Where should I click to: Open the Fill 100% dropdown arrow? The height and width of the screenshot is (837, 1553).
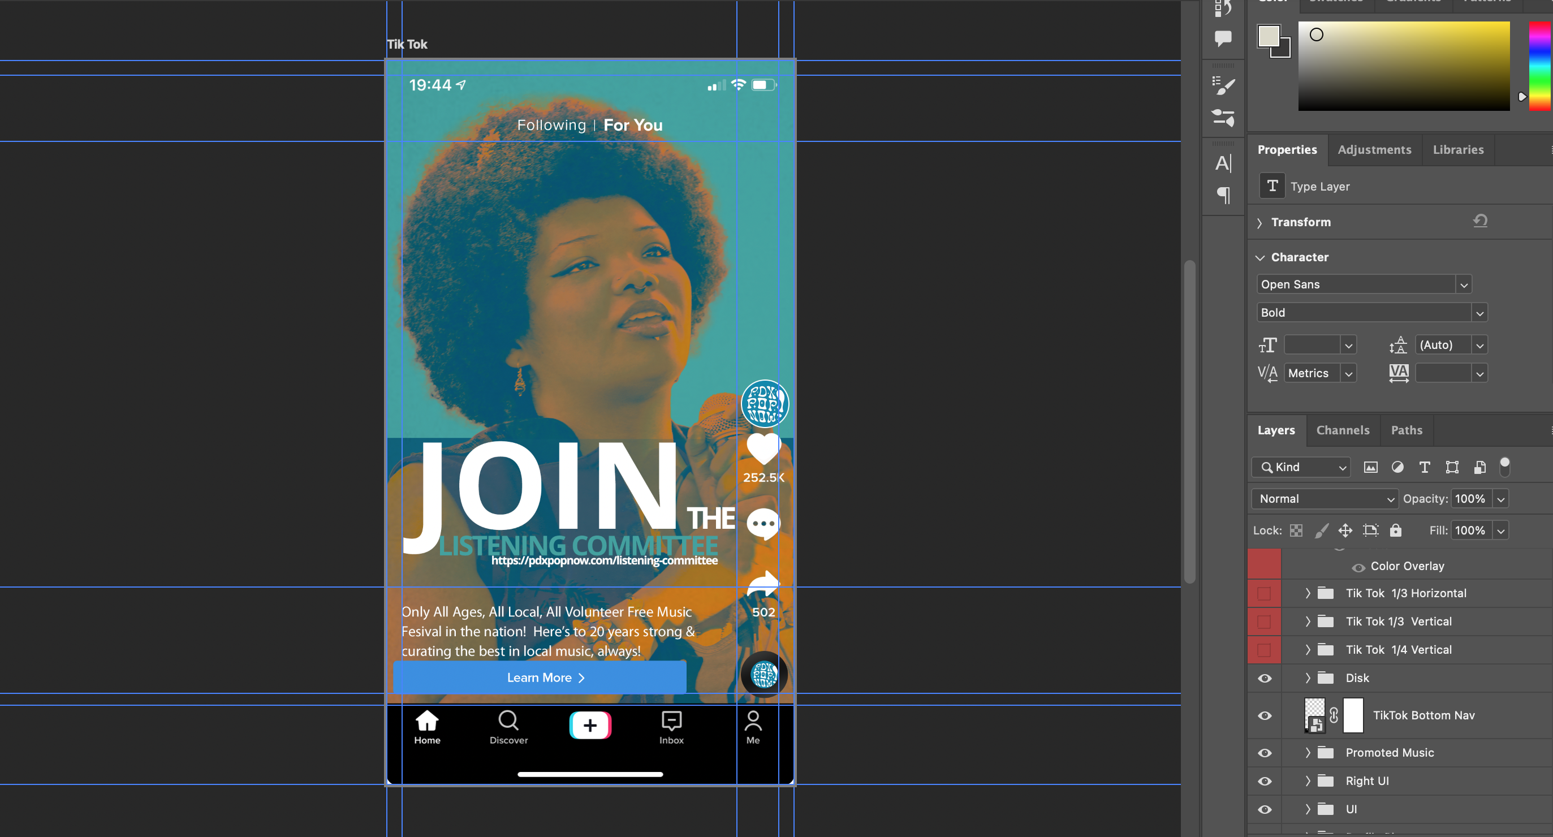[x=1500, y=531]
